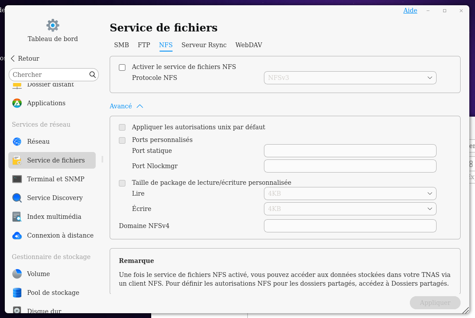Image resolution: width=475 pixels, height=318 pixels.
Task: Open Connexion à distance cloud icon
Action: pos(17,235)
